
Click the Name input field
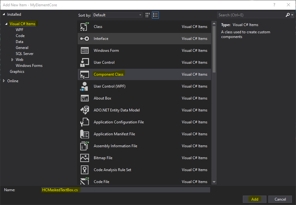tap(126, 190)
